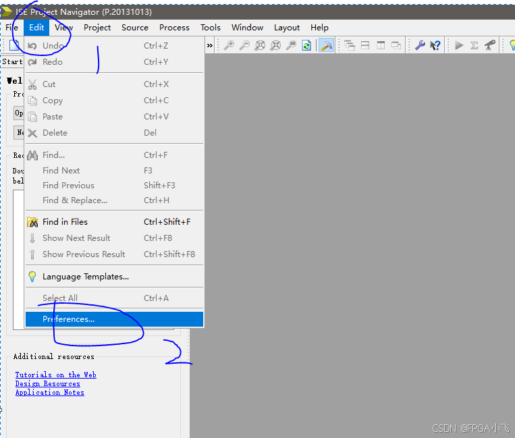
Task: Click the Redo menu entry
Action: (114, 61)
